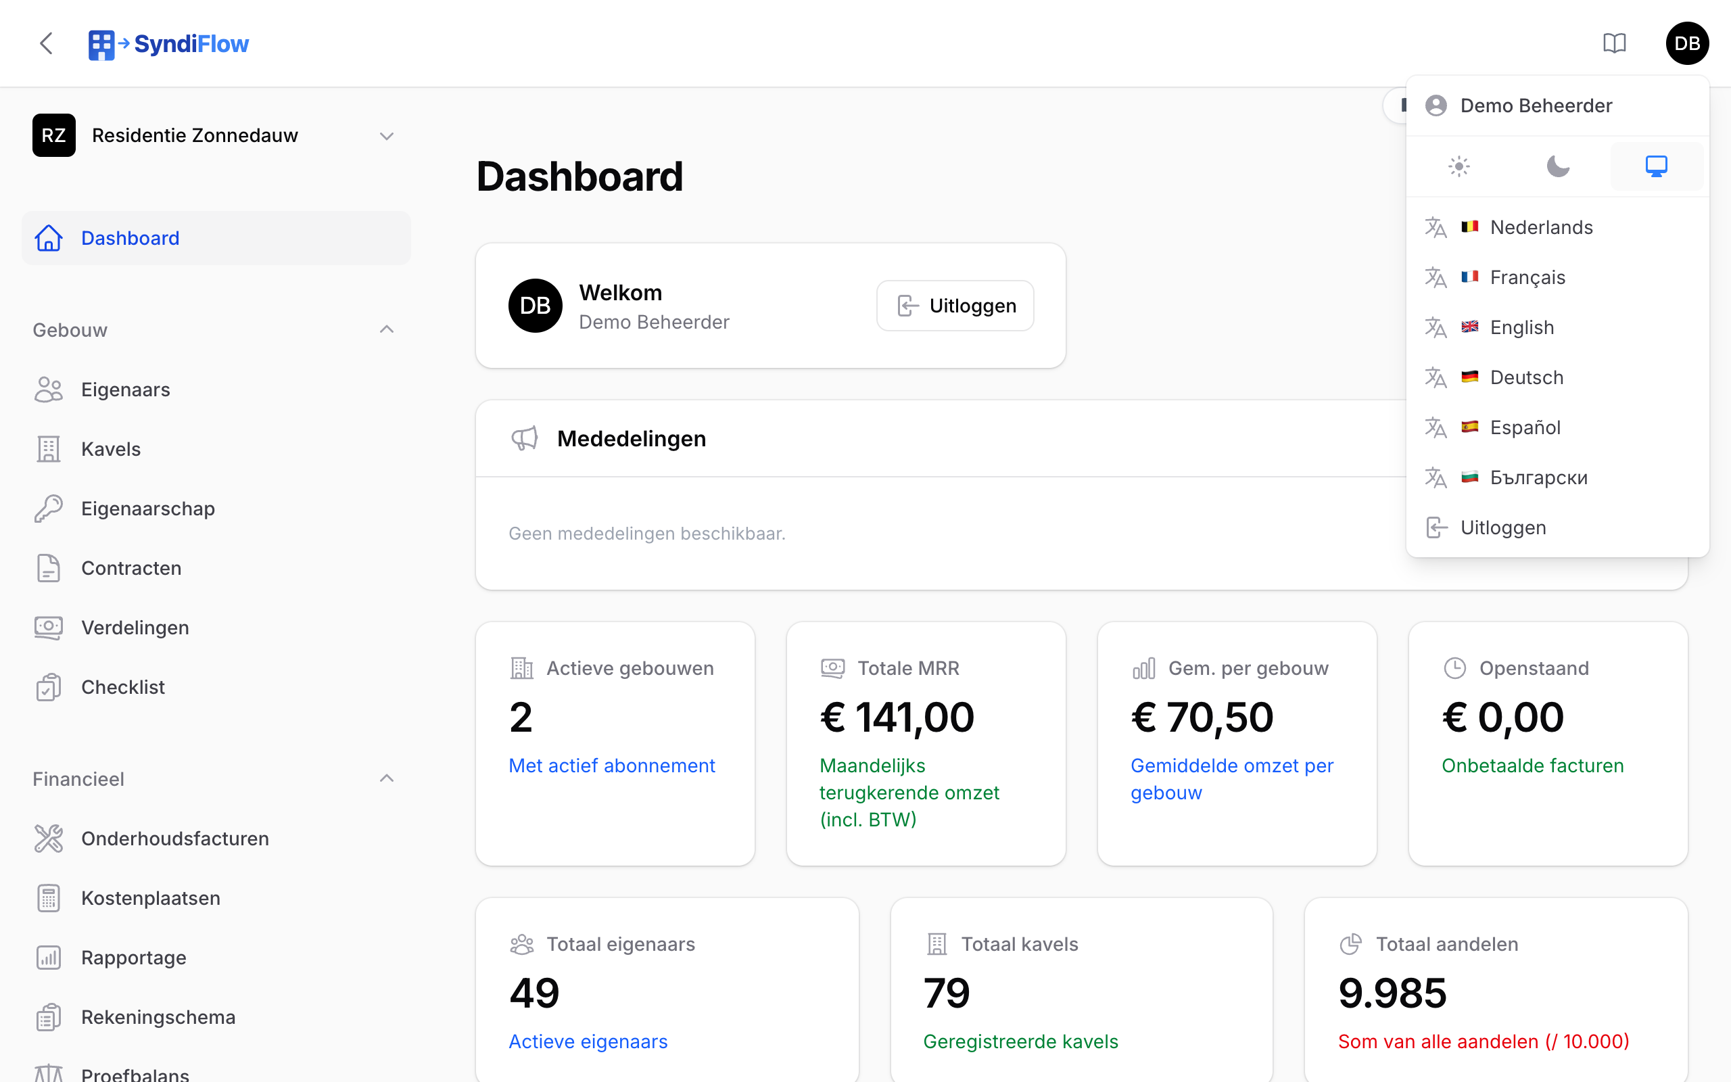
Task: Collapse the Financieel sidebar section
Action: [215, 778]
